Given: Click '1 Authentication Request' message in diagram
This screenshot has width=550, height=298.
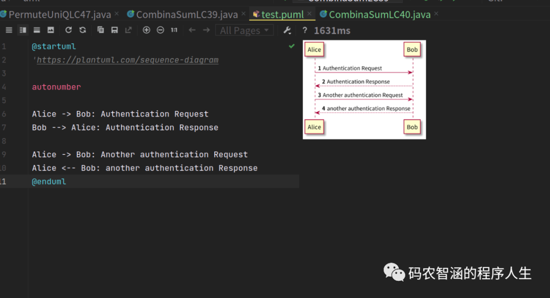Looking at the screenshot, I should click(x=350, y=68).
